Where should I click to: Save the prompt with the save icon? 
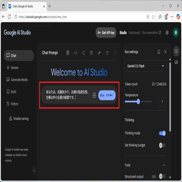[91, 53]
